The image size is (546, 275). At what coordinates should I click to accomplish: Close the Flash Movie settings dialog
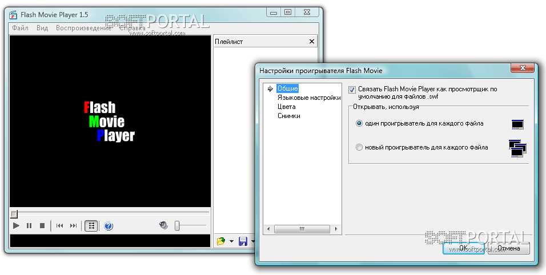(523, 68)
